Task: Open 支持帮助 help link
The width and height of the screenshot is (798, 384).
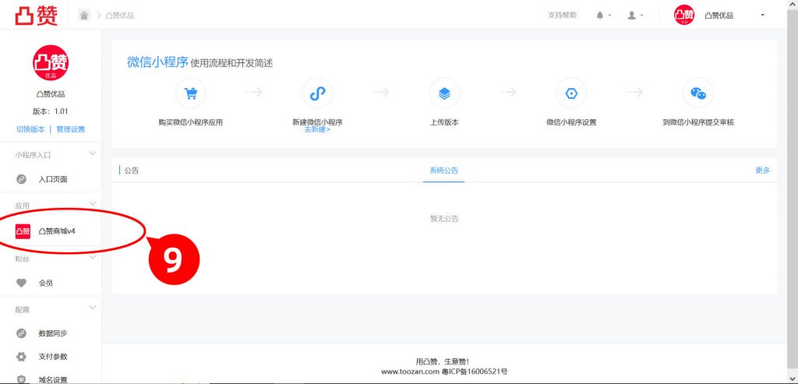Action: coord(562,16)
